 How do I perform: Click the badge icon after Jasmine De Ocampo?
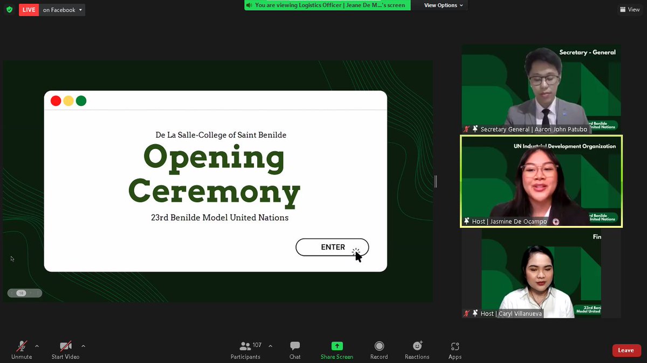pos(556,222)
